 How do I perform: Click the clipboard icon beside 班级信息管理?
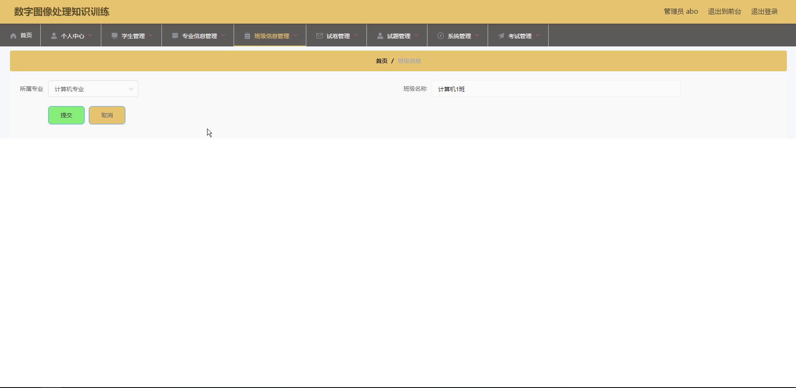[x=247, y=36]
